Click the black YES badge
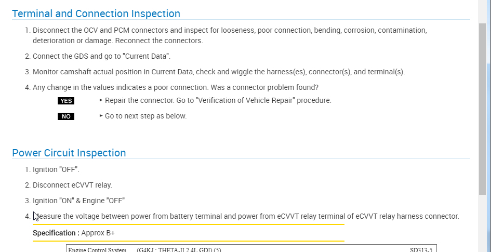491x252 pixels. pos(66,101)
